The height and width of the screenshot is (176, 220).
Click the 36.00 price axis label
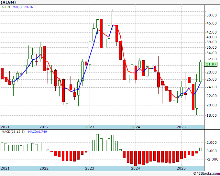coord(212,47)
